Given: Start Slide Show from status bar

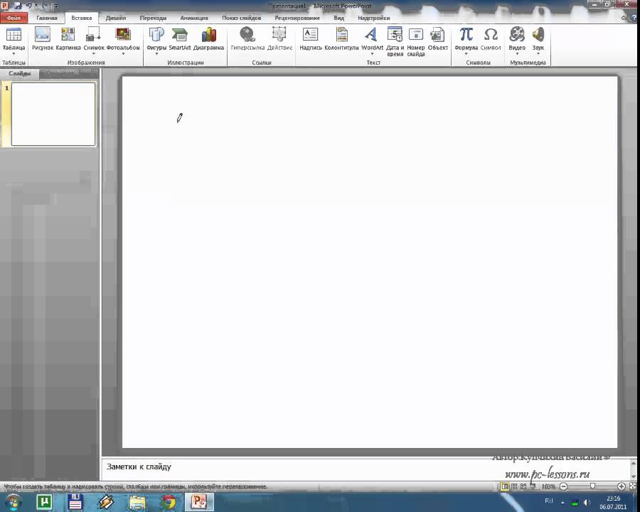Looking at the screenshot, I should click(x=532, y=486).
